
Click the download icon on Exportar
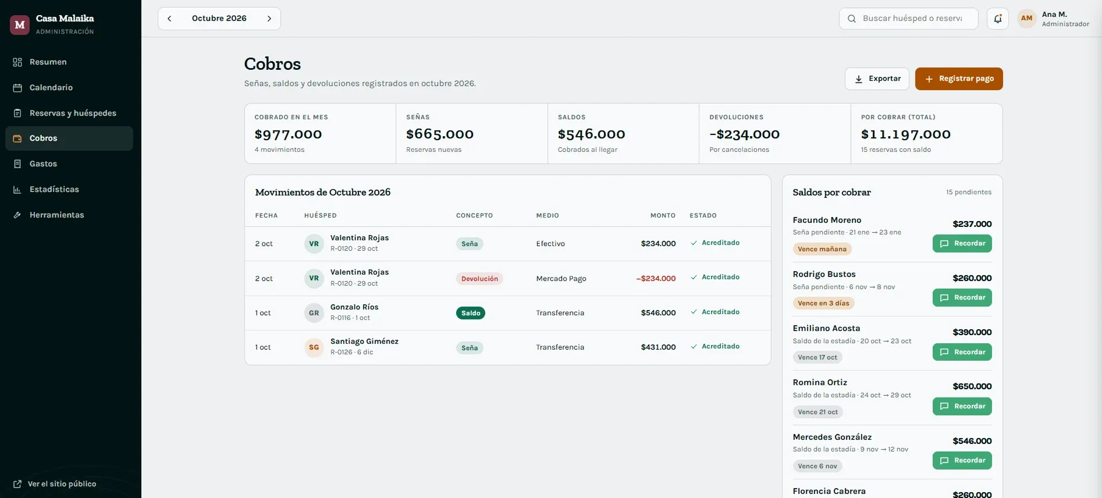click(x=859, y=79)
